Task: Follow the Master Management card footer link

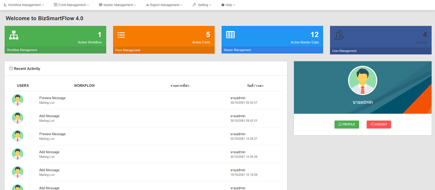Action: tap(237, 50)
